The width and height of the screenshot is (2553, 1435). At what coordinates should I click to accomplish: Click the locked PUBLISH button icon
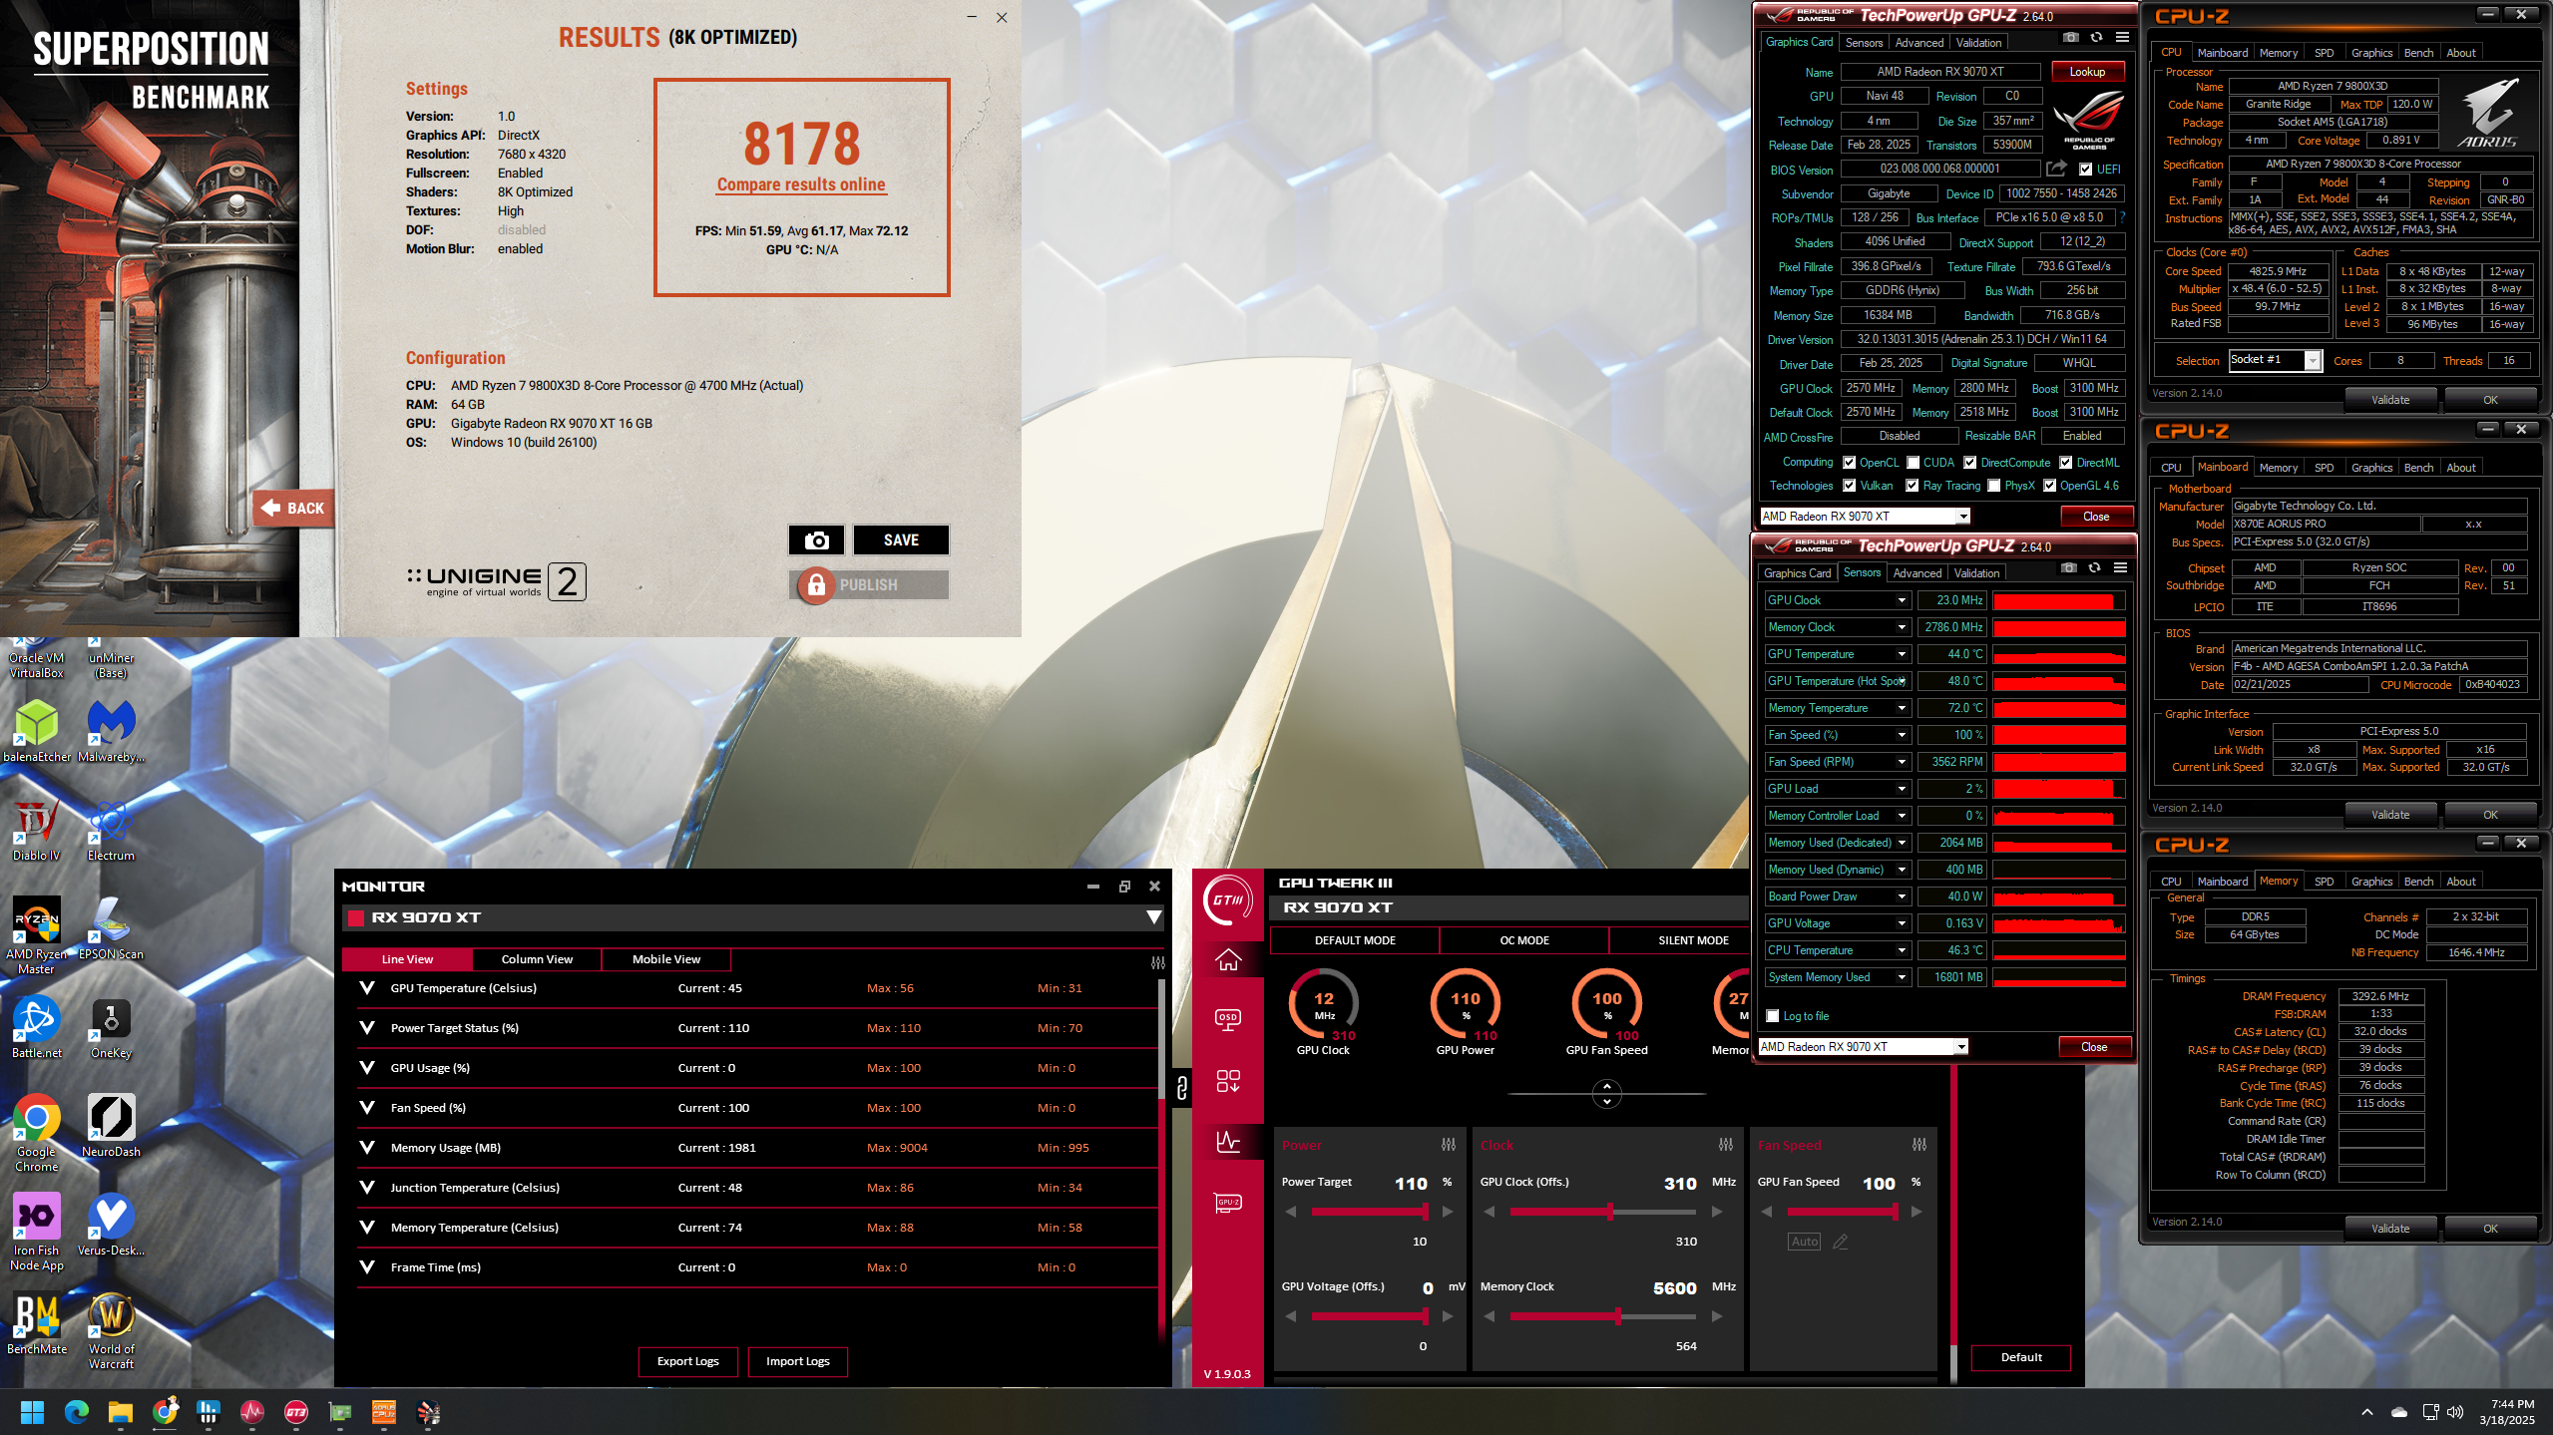coord(816,584)
